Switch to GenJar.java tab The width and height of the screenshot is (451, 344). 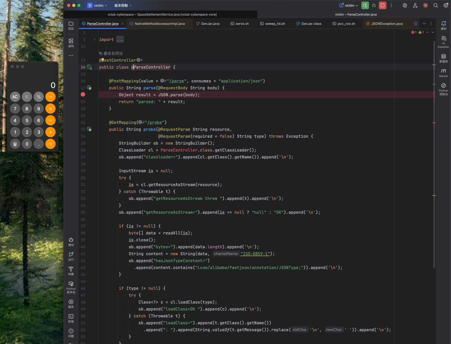(208, 24)
